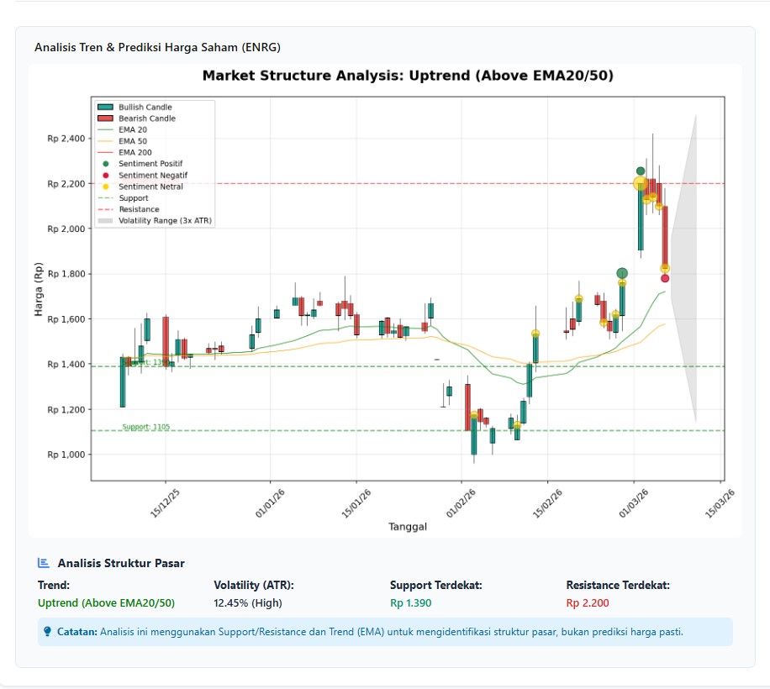Click the 01/01/26 date tick label
Viewport: 770px width, 689px height.
pos(270,503)
